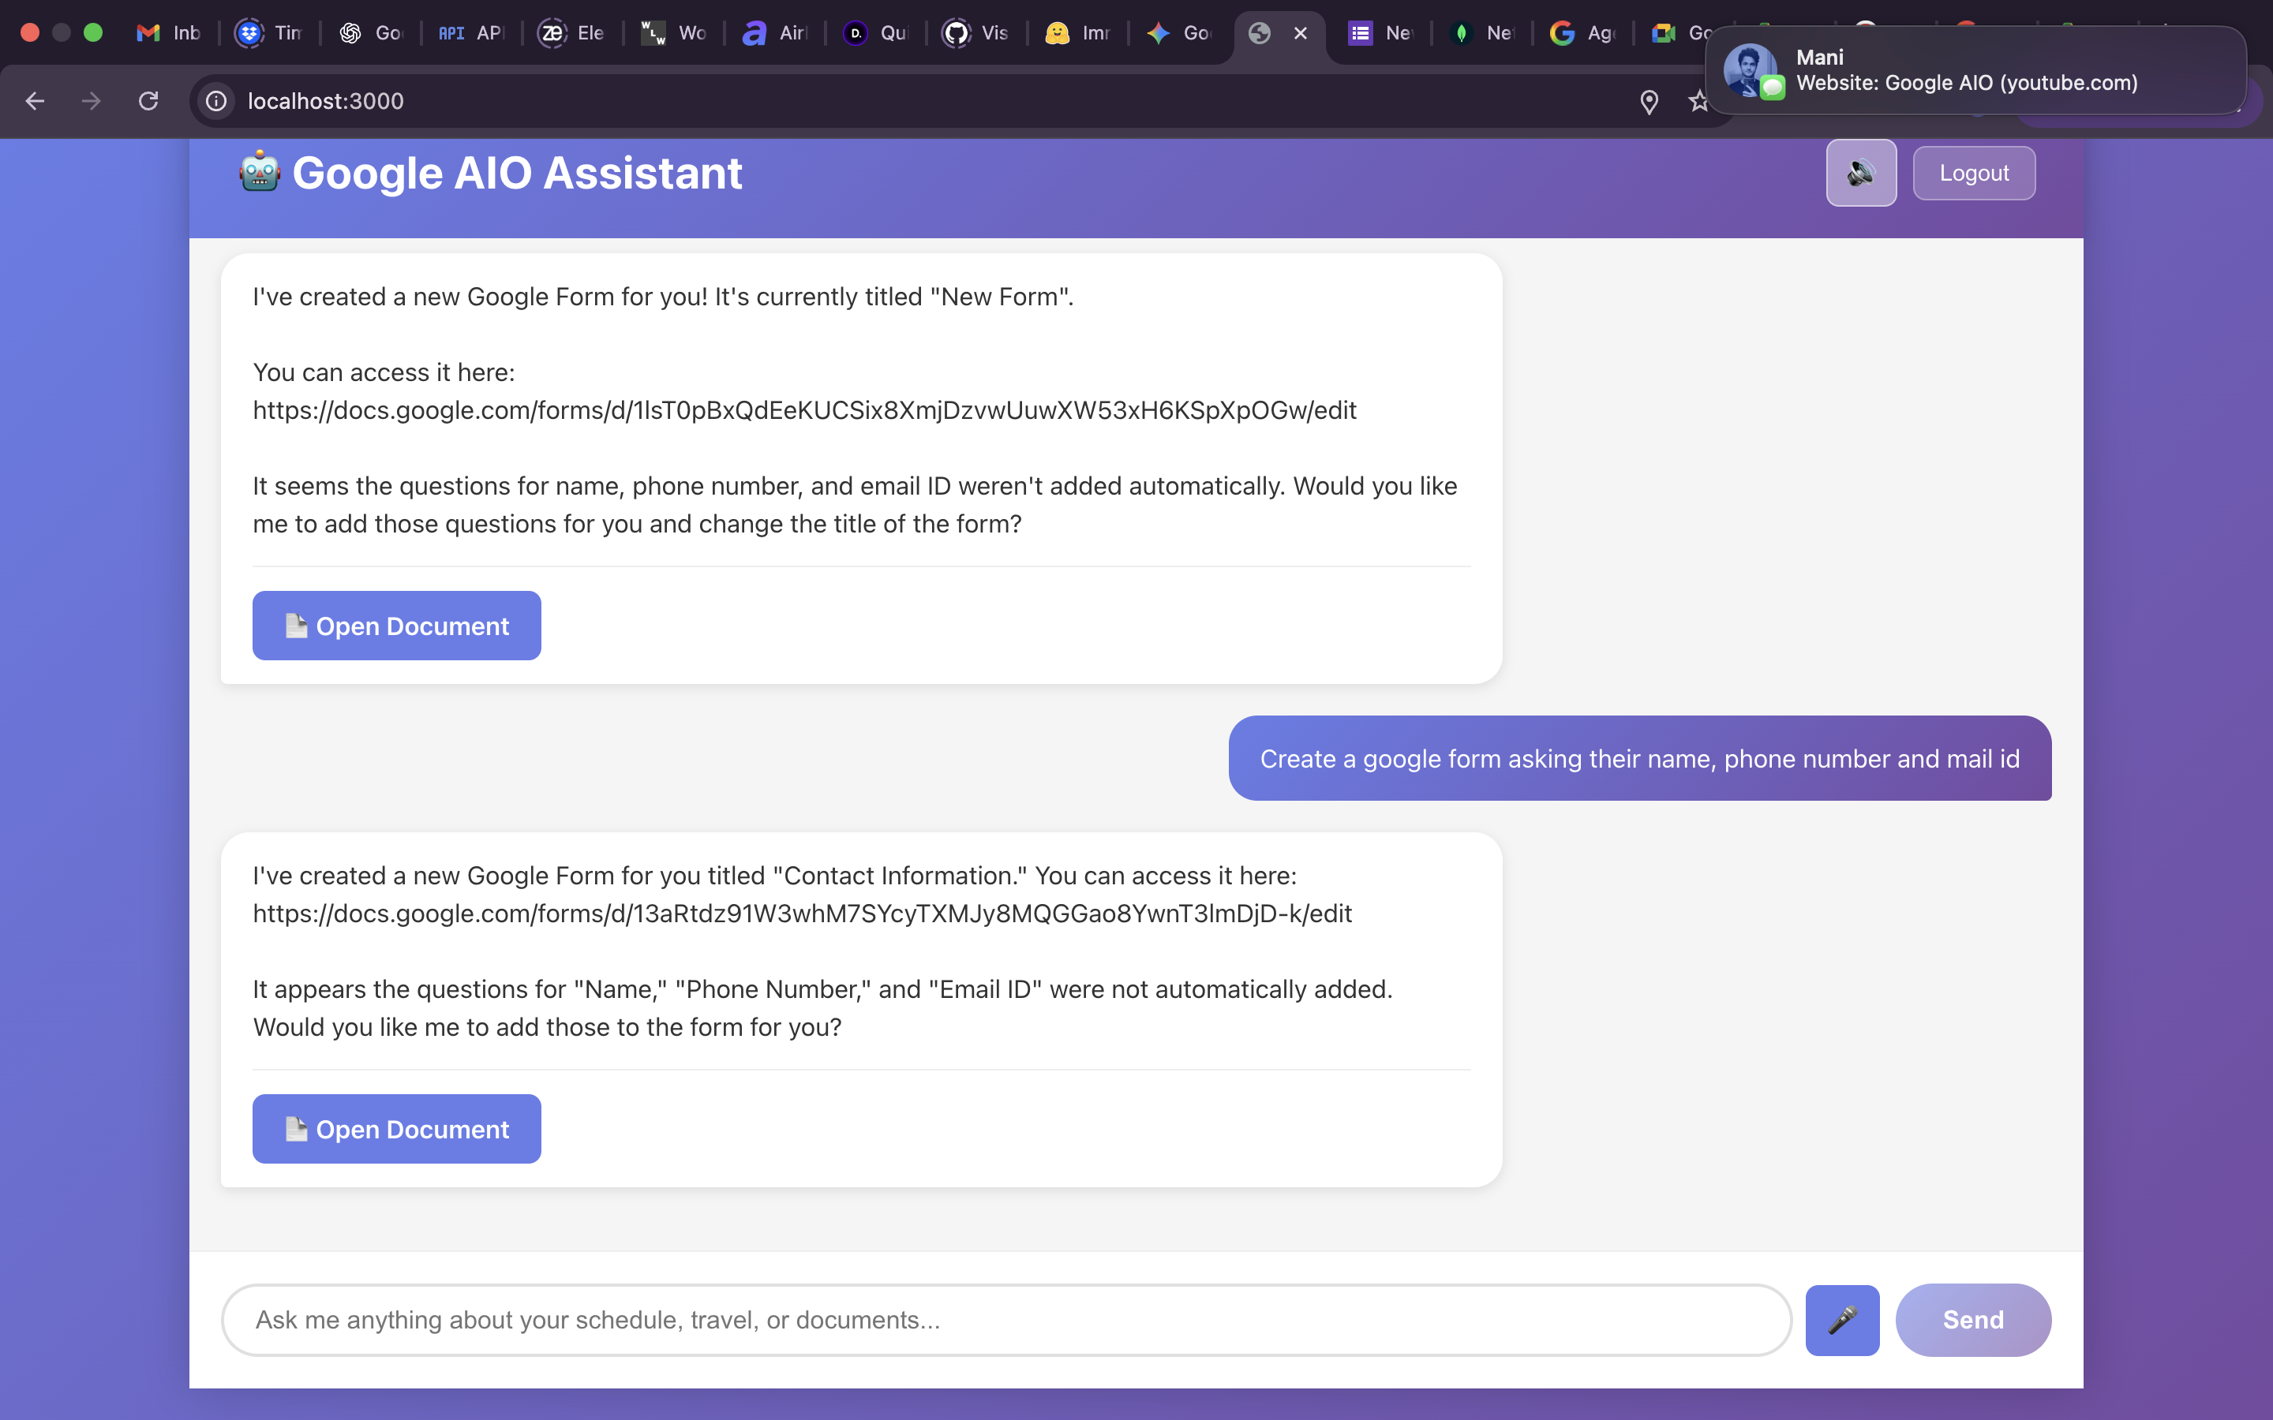Click the Send button
This screenshot has width=2273, height=1420.
click(x=1972, y=1320)
